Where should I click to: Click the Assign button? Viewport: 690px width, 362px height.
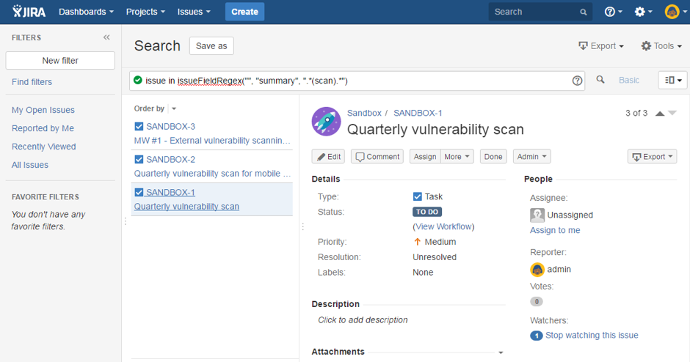coord(425,156)
